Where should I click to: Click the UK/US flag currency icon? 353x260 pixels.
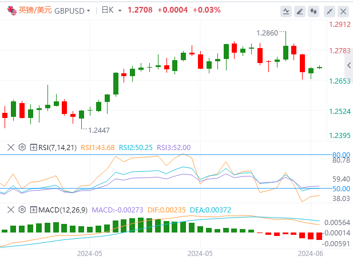click(11, 10)
